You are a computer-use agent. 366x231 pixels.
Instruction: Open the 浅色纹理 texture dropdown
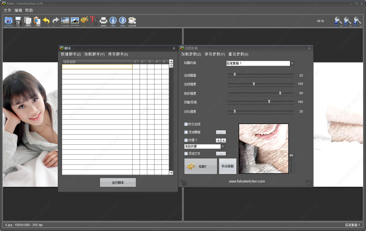coord(223,146)
